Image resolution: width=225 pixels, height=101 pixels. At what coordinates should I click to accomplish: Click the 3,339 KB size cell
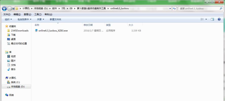click(x=136, y=31)
